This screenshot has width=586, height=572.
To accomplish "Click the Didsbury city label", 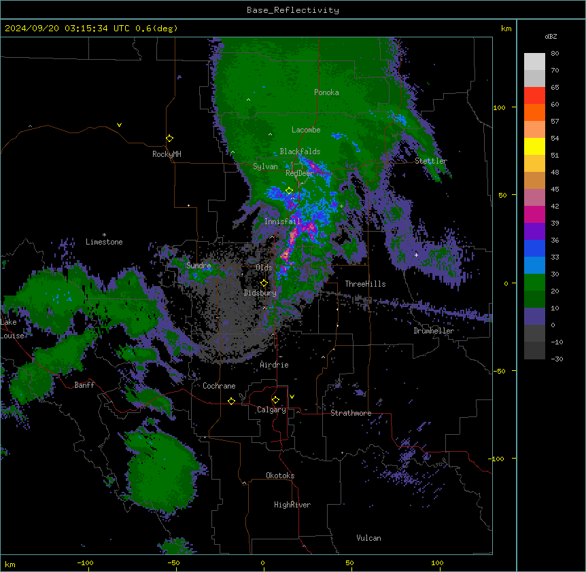I will pos(260,293).
